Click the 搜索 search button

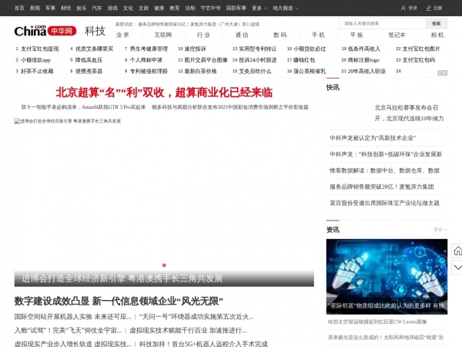click(x=436, y=23)
